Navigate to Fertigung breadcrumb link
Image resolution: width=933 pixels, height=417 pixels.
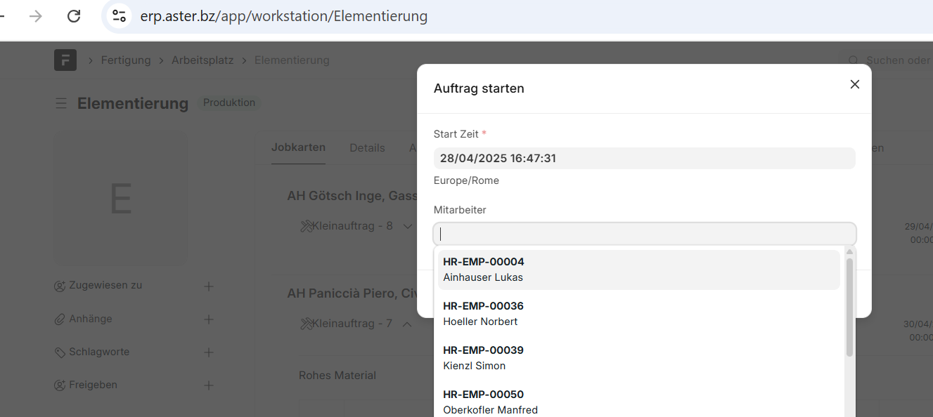tap(126, 60)
